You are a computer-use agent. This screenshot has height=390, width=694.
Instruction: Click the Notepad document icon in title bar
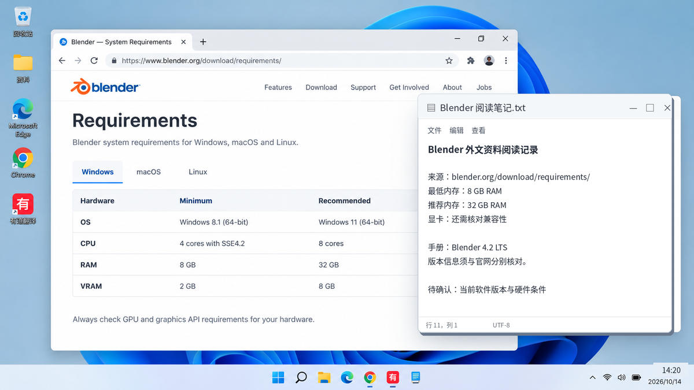[x=431, y=108]
